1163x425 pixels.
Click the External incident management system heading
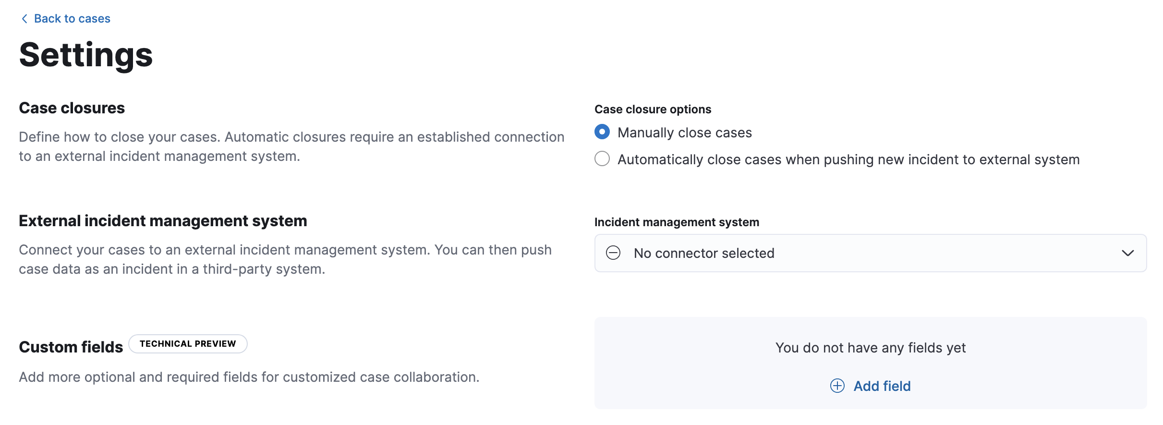(x=163, y=221)
